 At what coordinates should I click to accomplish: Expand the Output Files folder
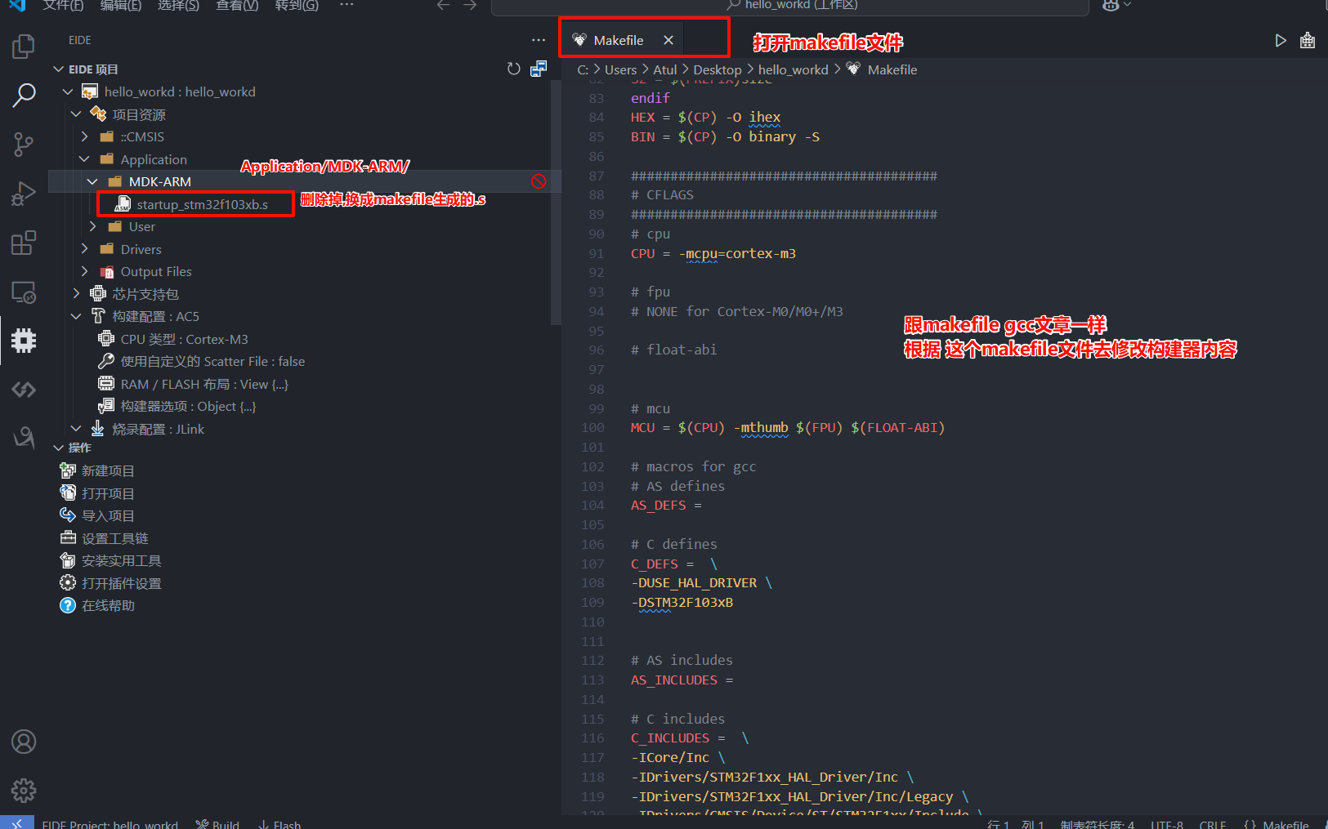coord(84,271)
